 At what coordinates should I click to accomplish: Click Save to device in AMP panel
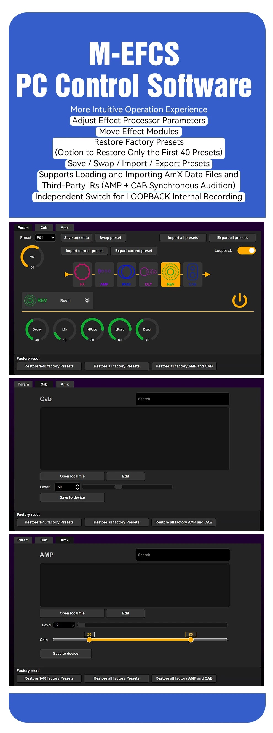[x=66, y=653]
